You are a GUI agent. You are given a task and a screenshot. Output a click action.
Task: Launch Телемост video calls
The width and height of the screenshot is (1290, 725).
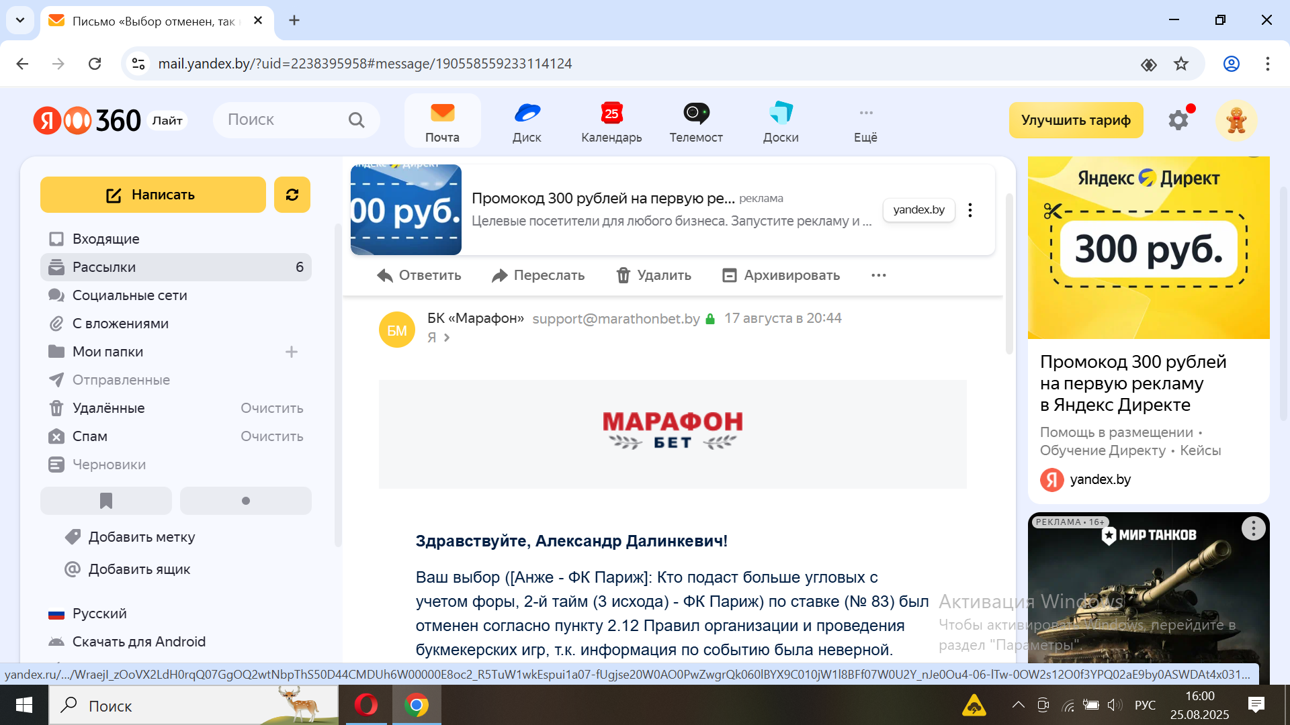[x=696, y=122]
